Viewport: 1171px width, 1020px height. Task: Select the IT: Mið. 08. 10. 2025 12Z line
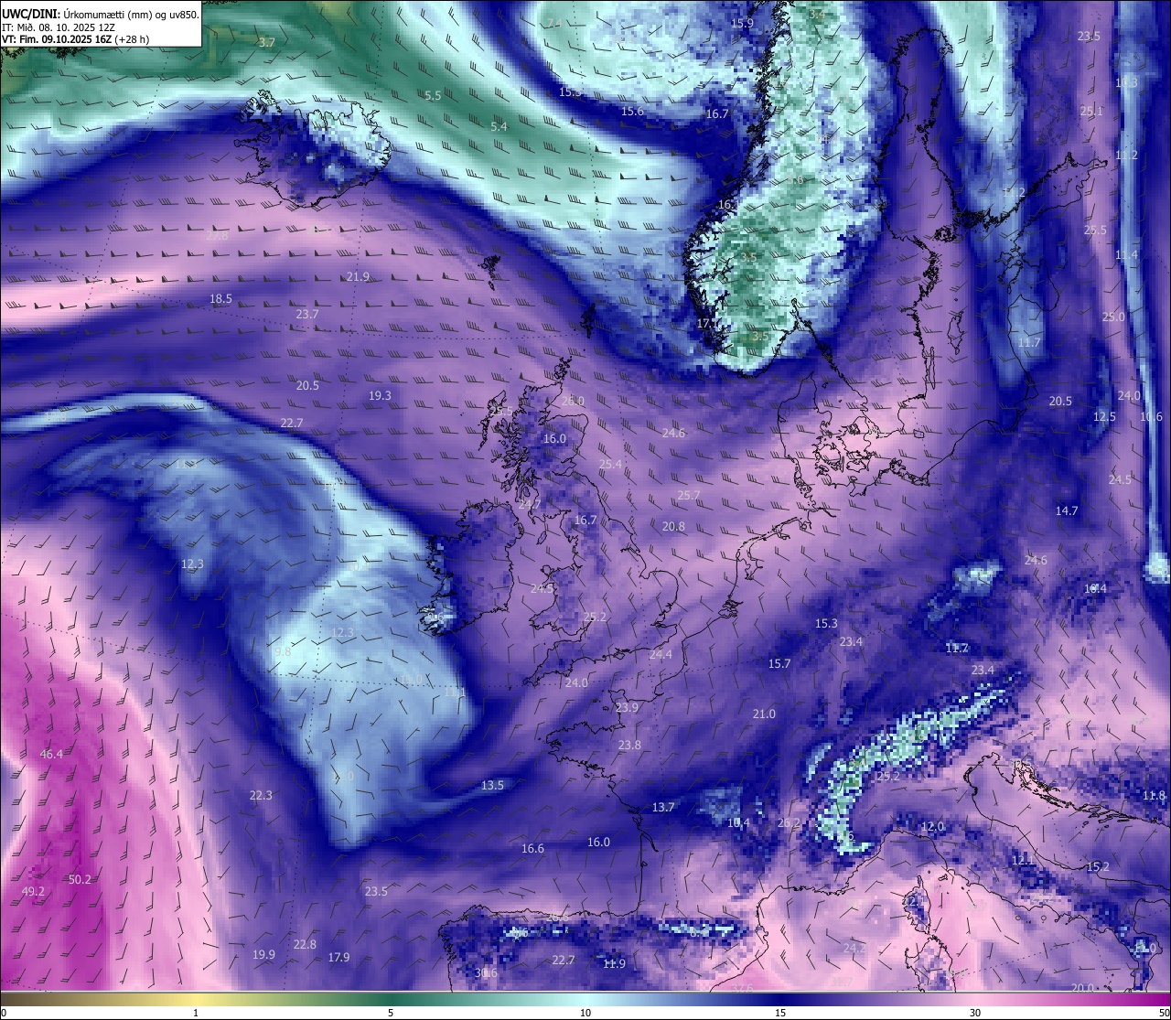click(x=59, y=27)
